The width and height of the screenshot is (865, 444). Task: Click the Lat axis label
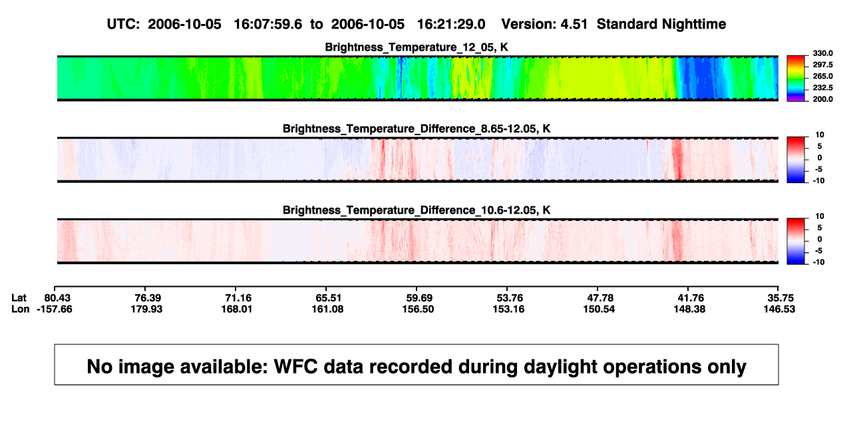(20, 297)
